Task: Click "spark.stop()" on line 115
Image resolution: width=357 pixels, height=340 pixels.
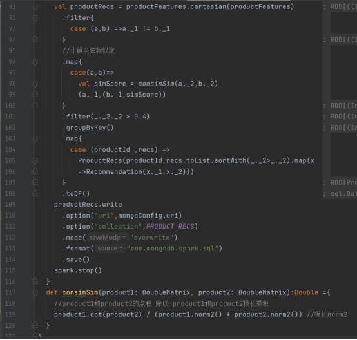Action: click(78, 270)
